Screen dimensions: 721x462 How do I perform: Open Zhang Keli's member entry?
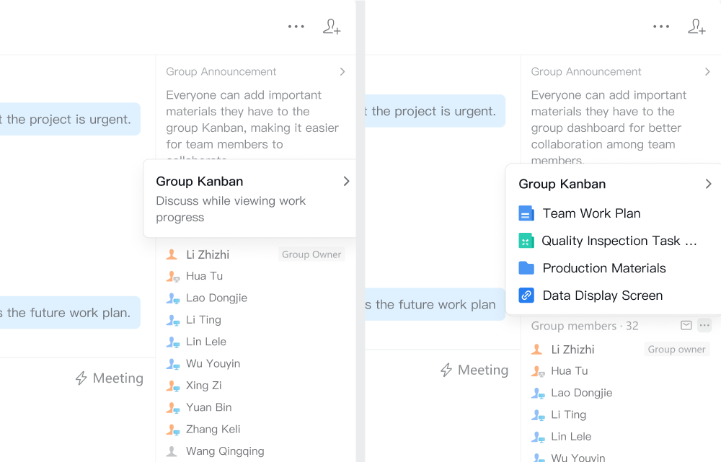tap(213, 429)
